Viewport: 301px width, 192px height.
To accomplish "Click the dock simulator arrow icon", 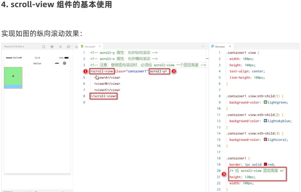I will [76, 46].
